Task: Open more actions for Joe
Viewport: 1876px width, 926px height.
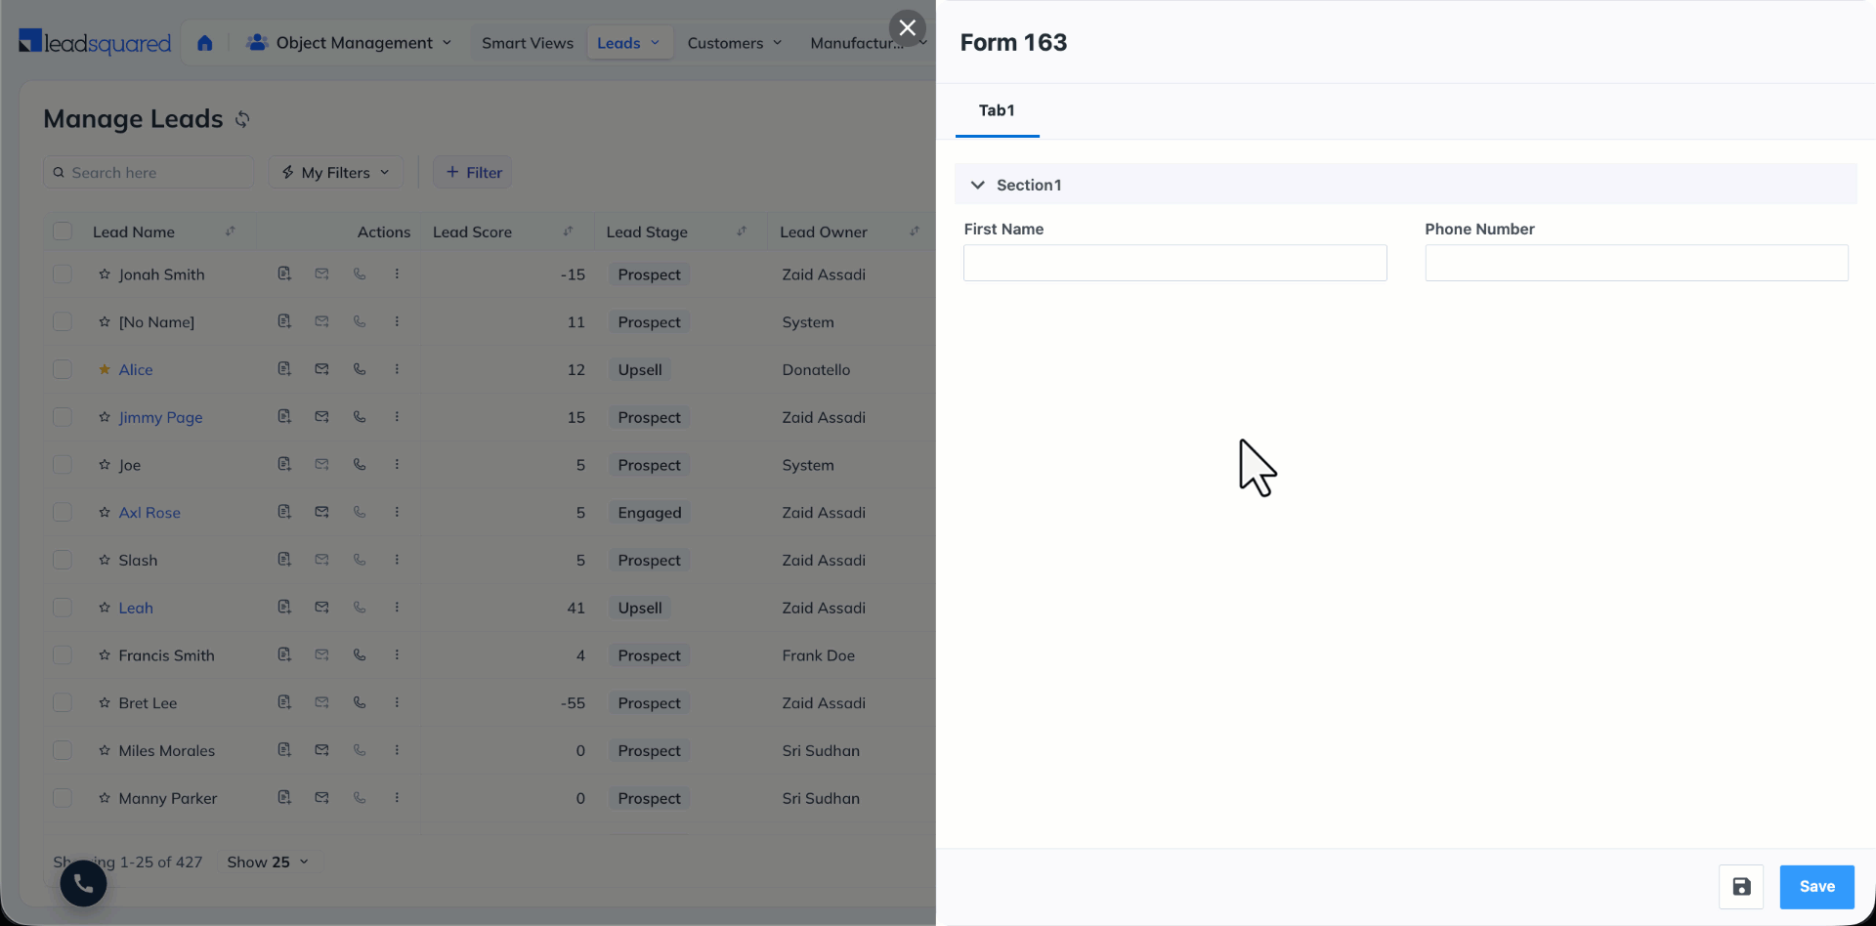Action: 397,465
